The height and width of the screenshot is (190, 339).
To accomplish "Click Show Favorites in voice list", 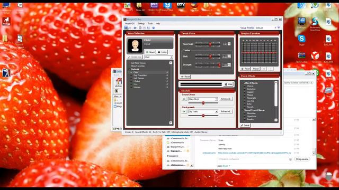I will pyautogui.click(x=138, y=66).
